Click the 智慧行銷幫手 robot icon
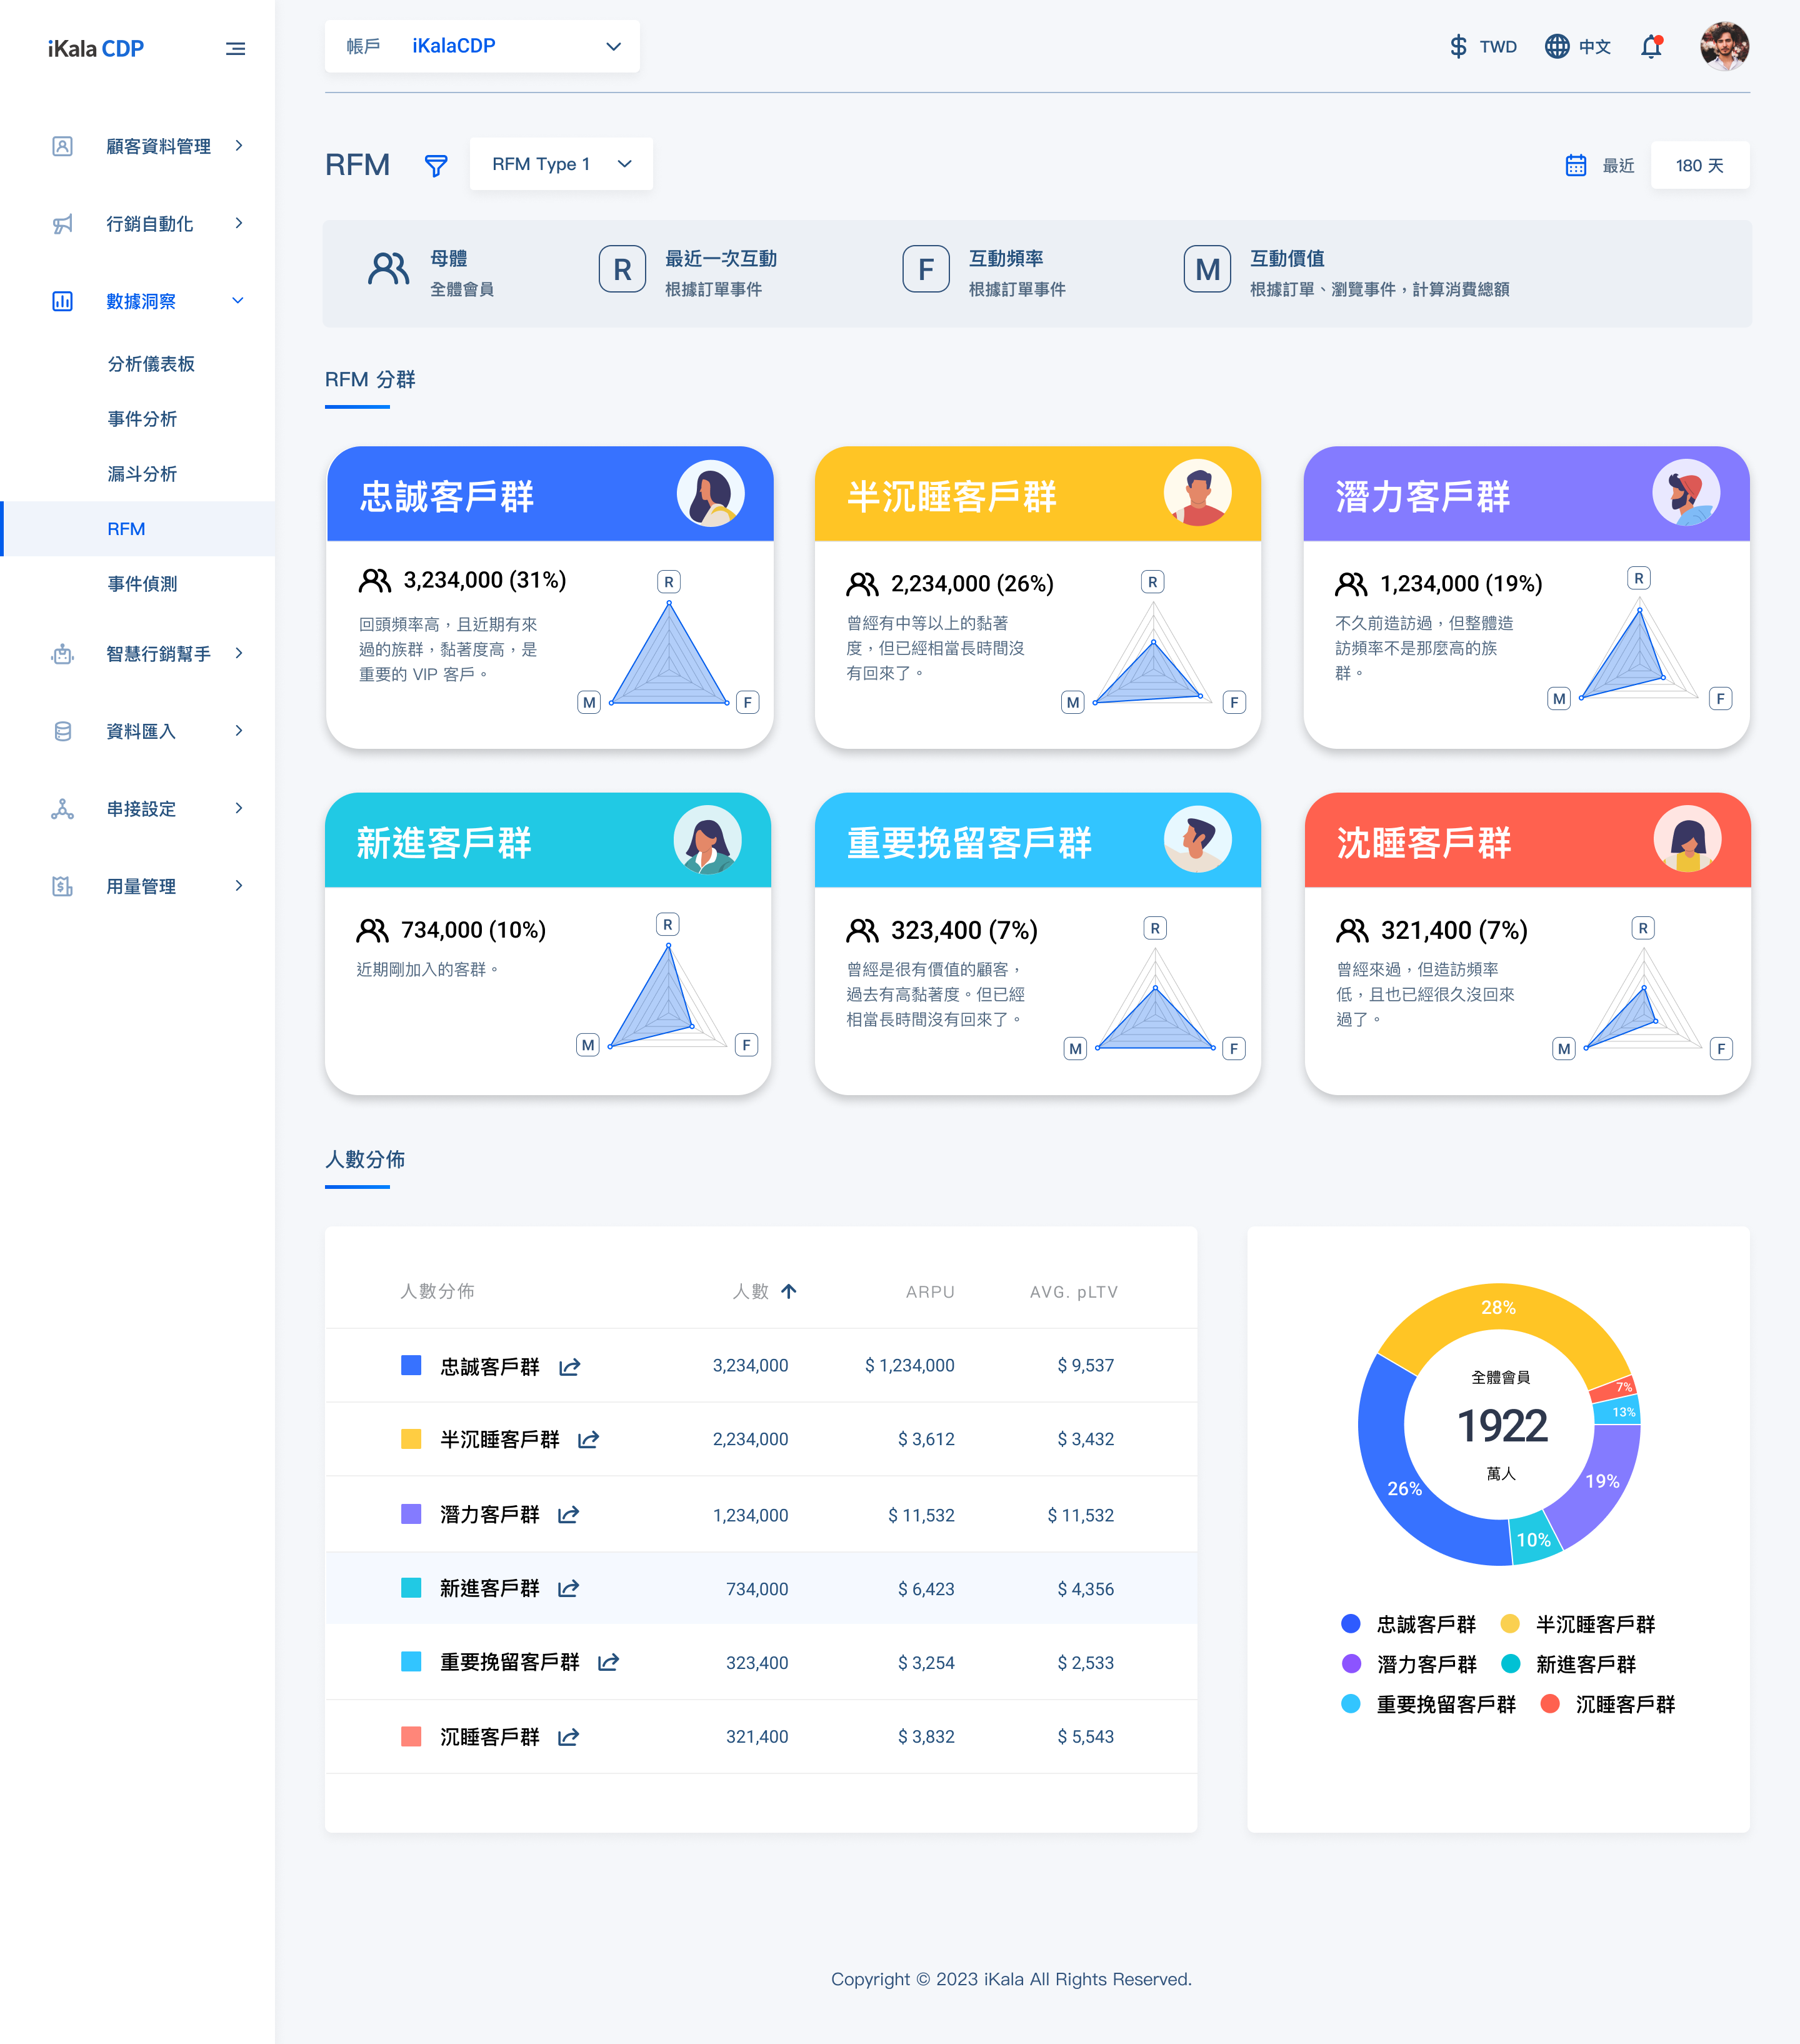Viewport: 1800px width, 2044px height. 62,654
